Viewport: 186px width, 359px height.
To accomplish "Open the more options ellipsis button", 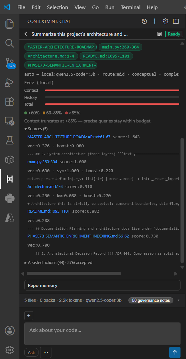I will tap(46, 352).
